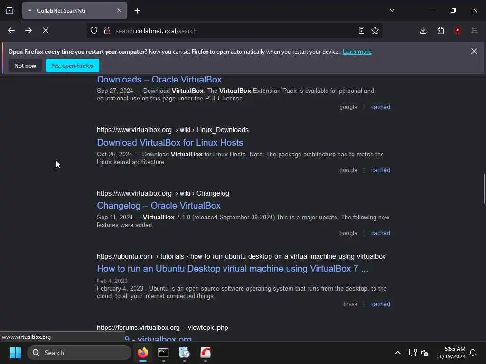The image size is (486, 364).
Task: Close the CollabNet SearXNG tab
Action: pos(119,10)
